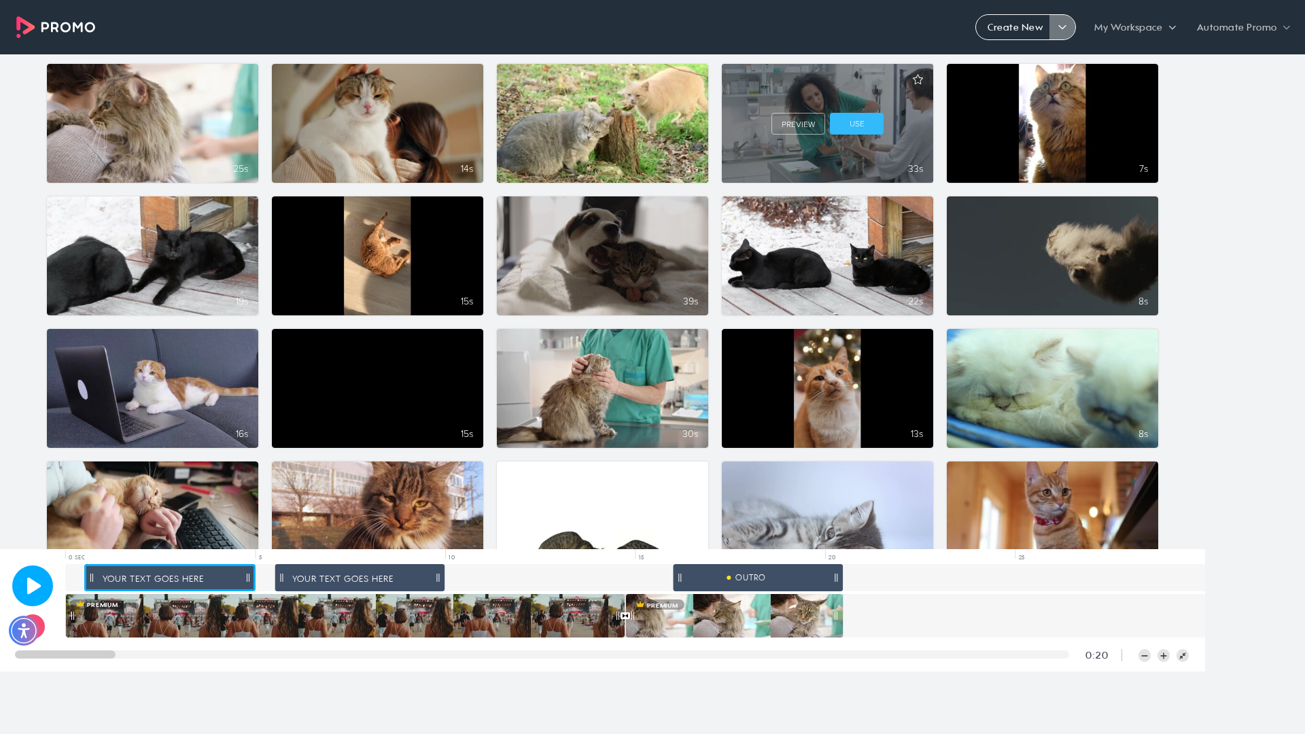The height and width of the screenshot is (734, 1305).
Task: Click the concert clip's left trim handle
Action: point(72,616)
